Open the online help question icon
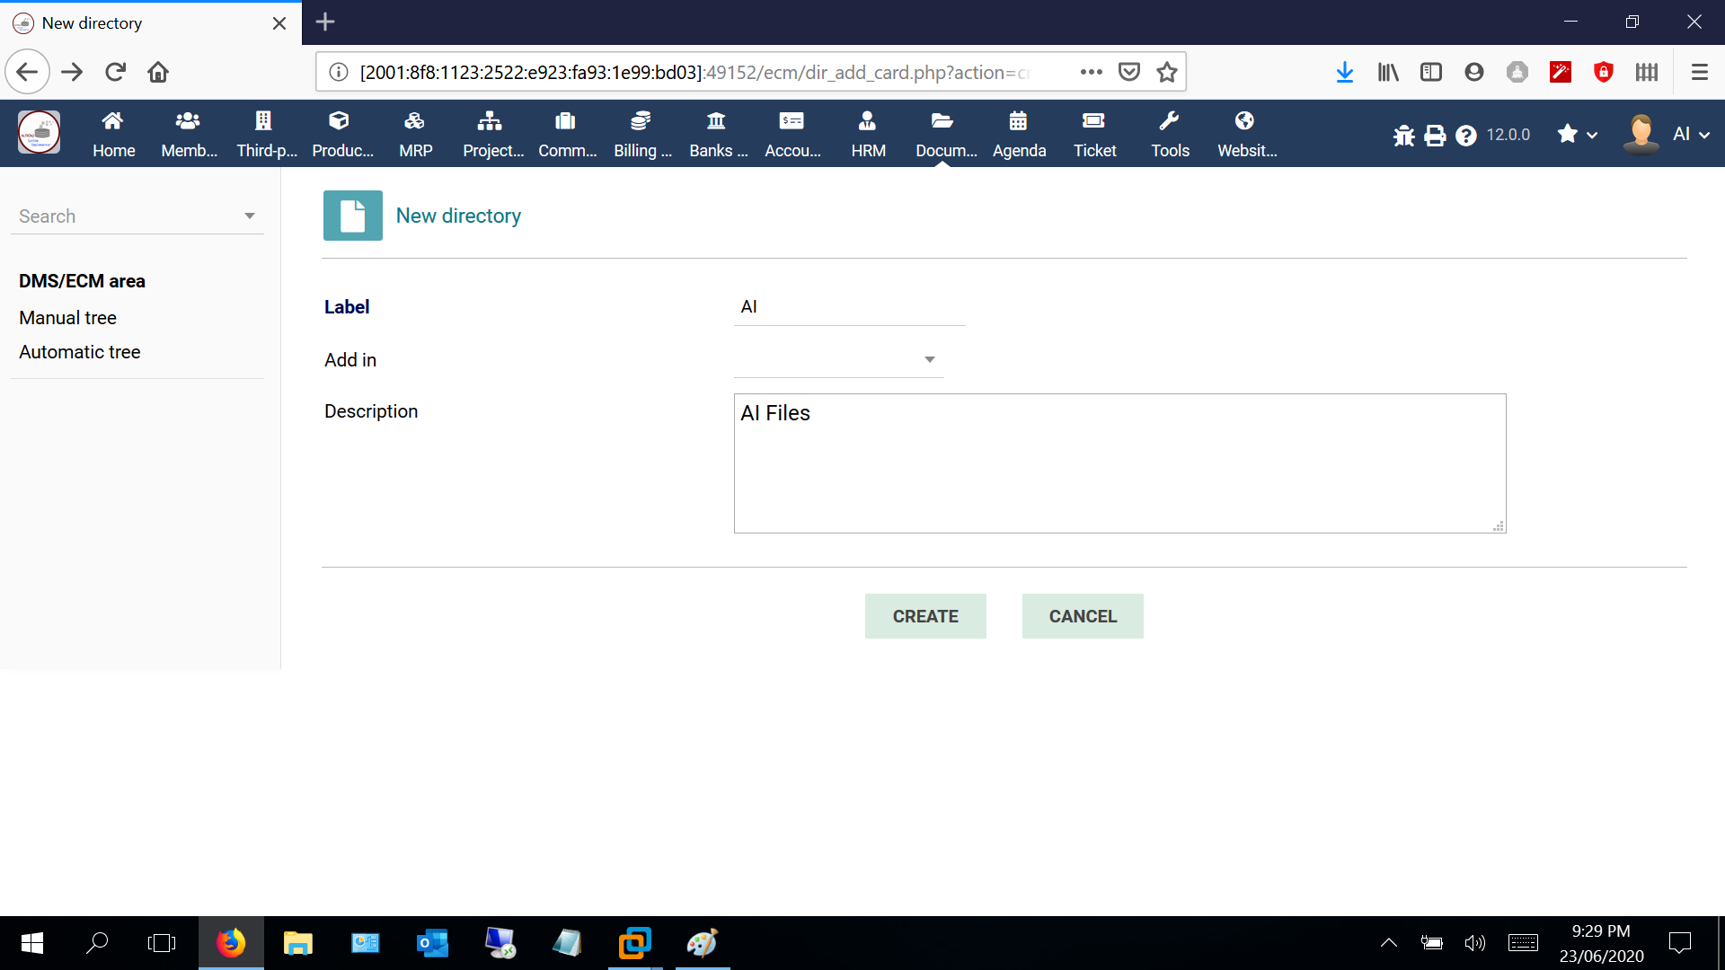Screen dimensions: 1725x970 click(x=1466, y=135)
